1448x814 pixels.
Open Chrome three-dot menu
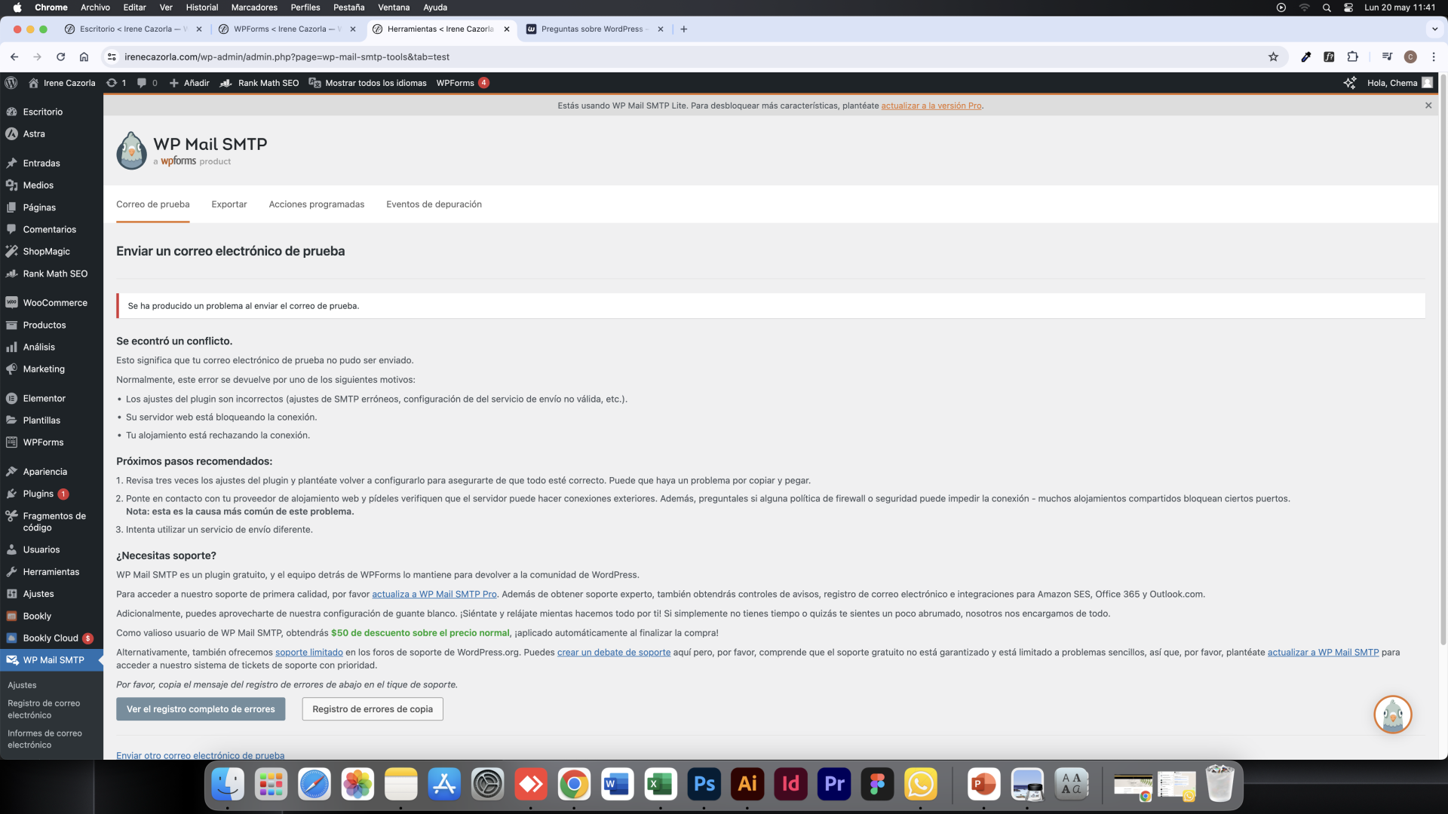pos(1433,57)
